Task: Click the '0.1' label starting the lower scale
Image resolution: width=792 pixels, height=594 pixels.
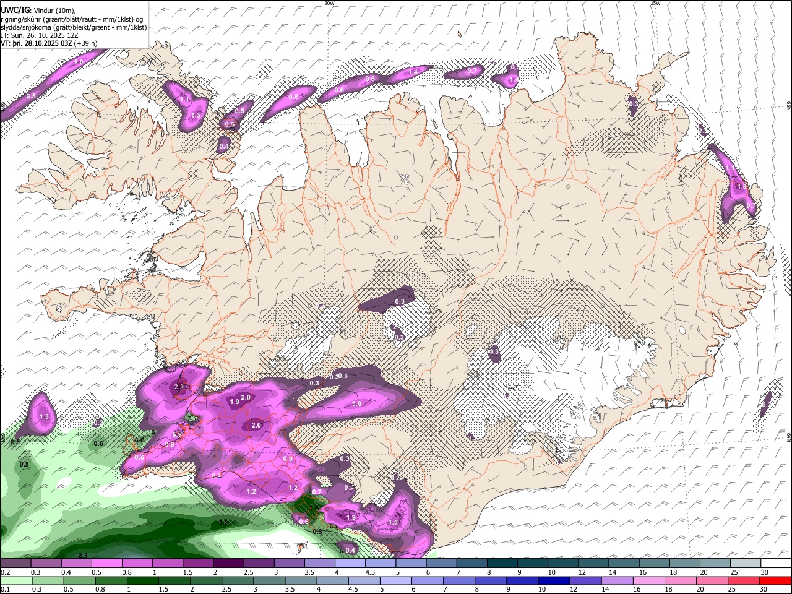Action: point(6,589)
